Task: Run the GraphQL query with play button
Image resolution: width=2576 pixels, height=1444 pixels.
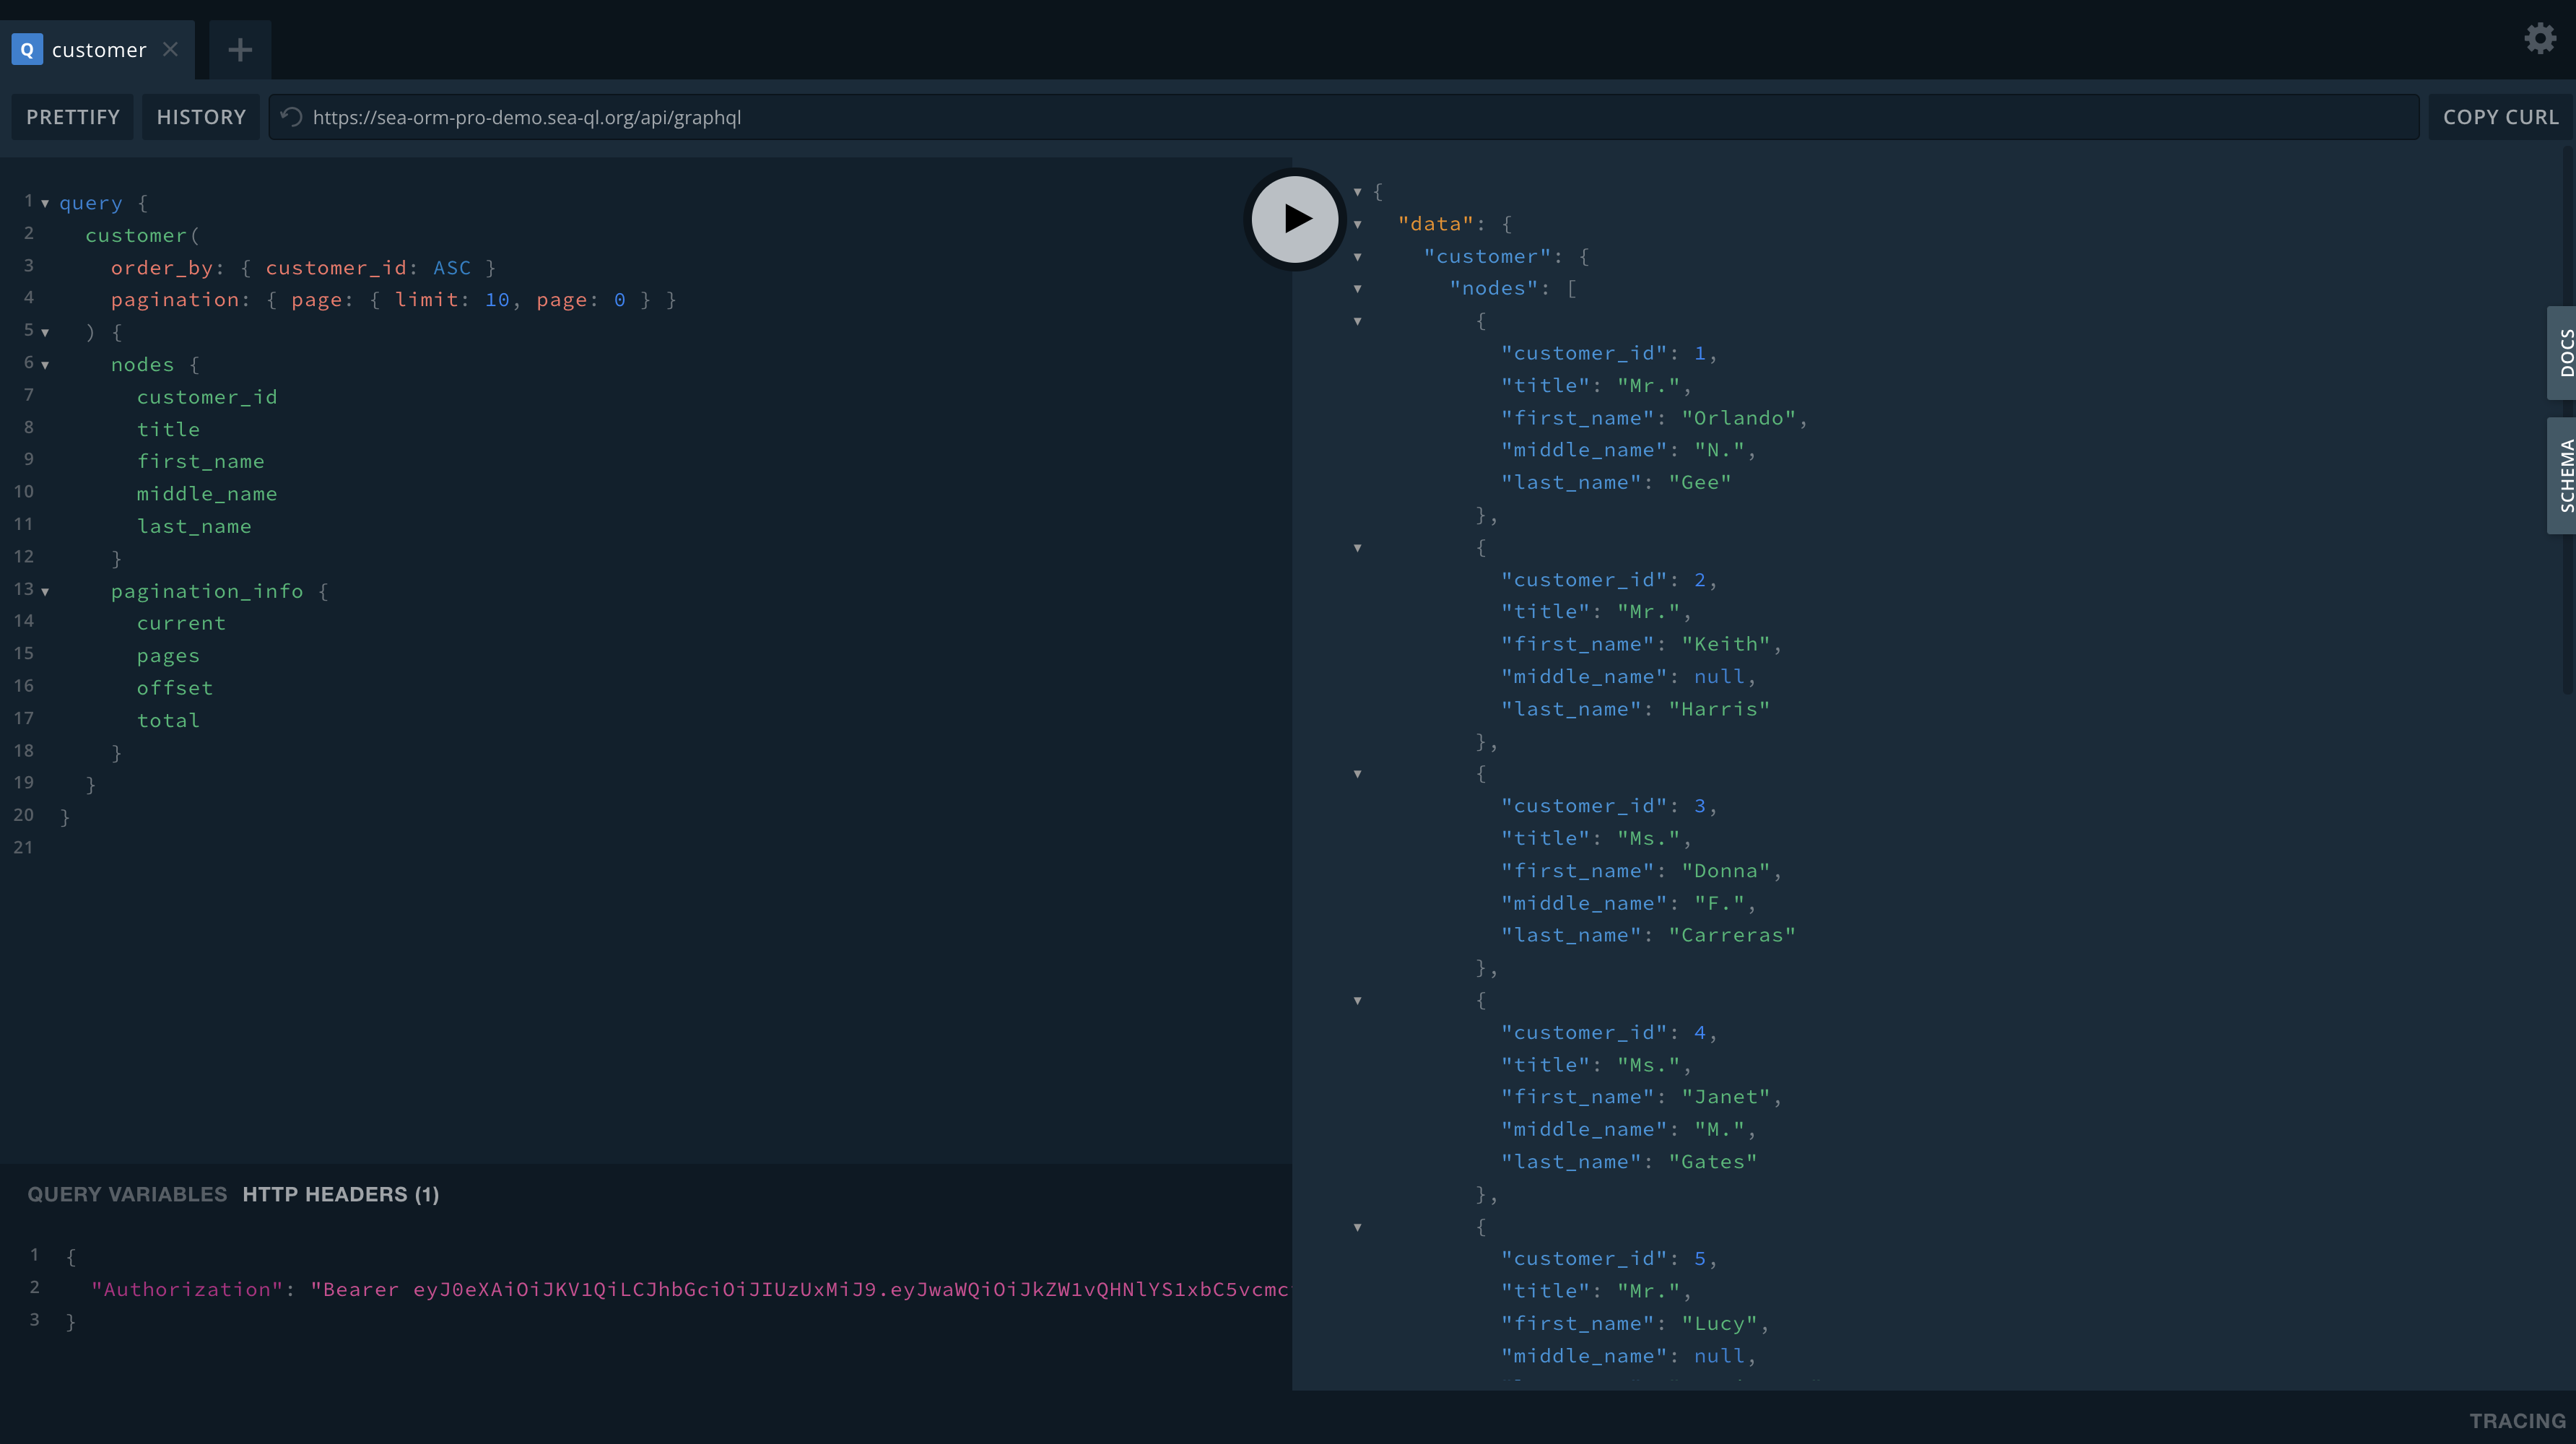Action: pos(1295,219)
